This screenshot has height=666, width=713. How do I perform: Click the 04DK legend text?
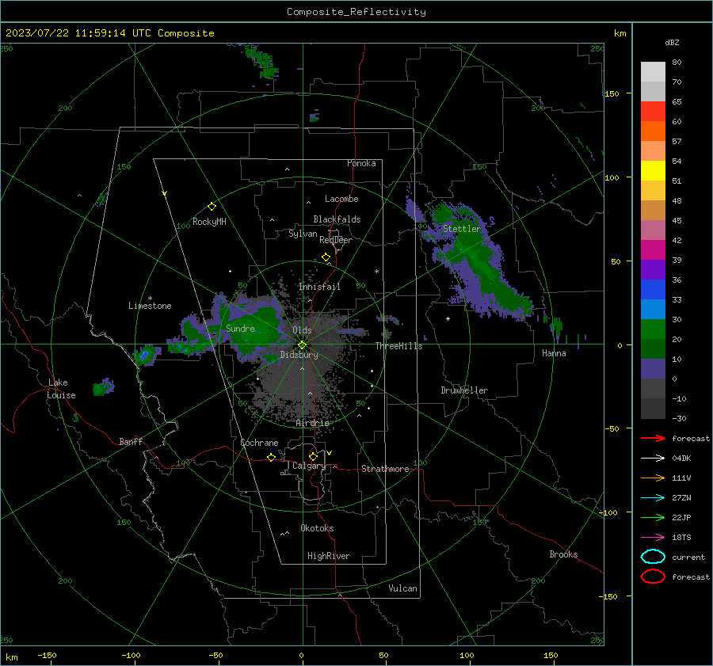[x=681, y=459]
